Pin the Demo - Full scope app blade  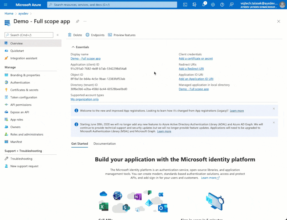[x=78, y=22]
